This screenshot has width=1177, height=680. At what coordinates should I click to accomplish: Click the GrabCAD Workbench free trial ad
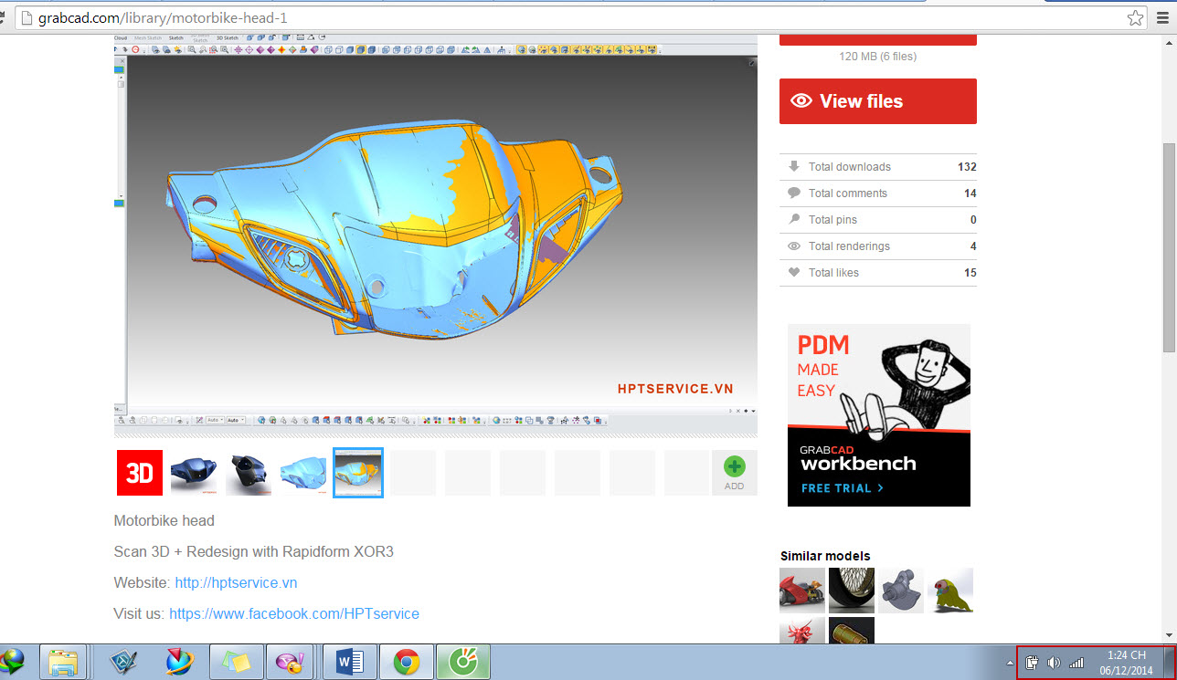pos(878,415)
